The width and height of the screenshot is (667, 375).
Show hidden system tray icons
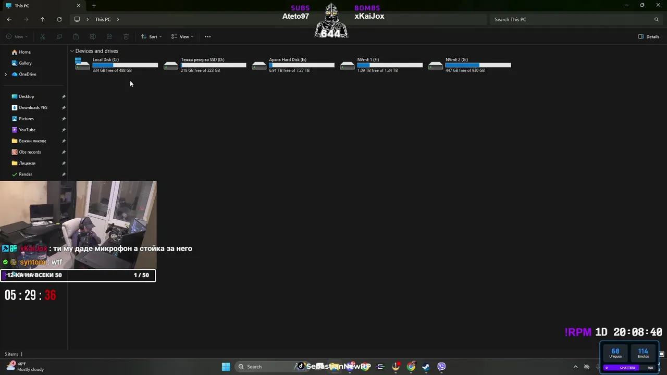pyautogui.click(x=575, y=367)
